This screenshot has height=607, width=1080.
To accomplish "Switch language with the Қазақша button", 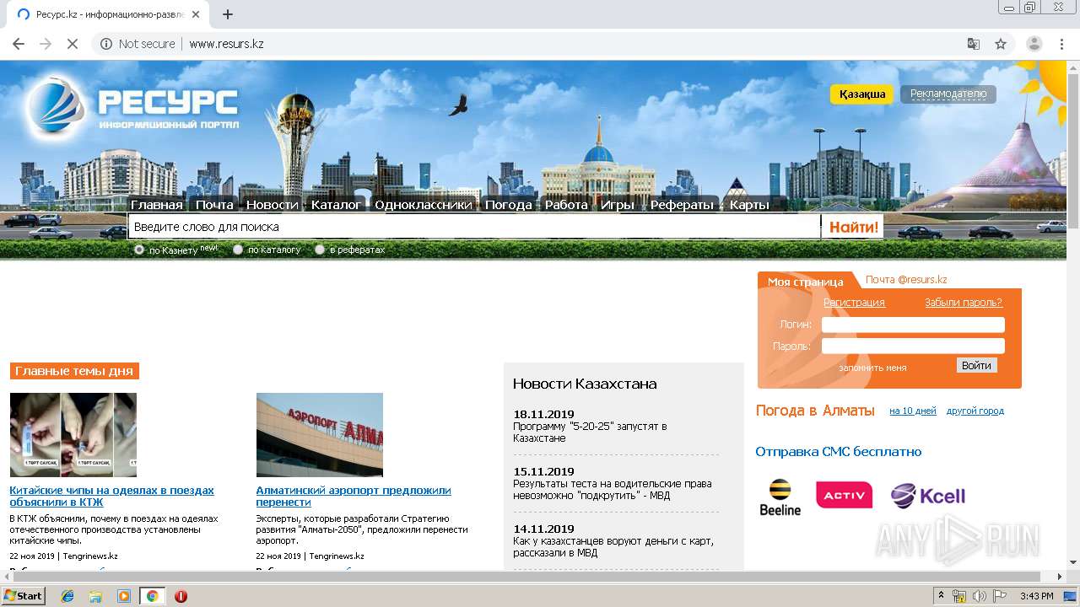I will pos(861,94).
